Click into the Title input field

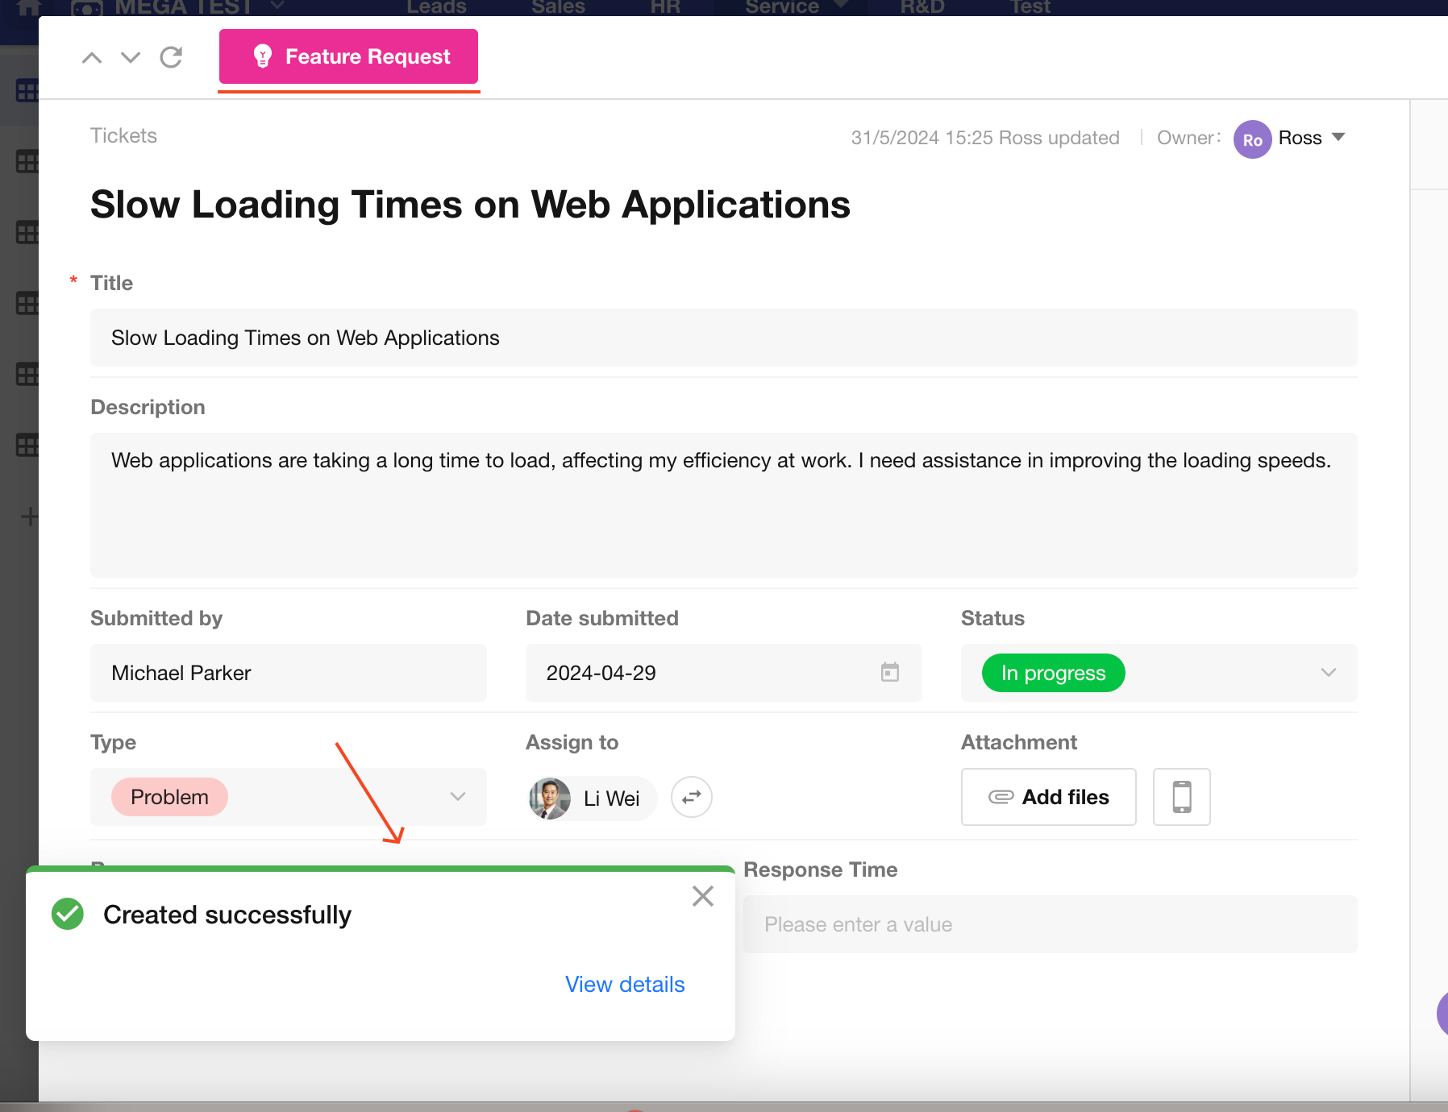[x=723, y=338]
